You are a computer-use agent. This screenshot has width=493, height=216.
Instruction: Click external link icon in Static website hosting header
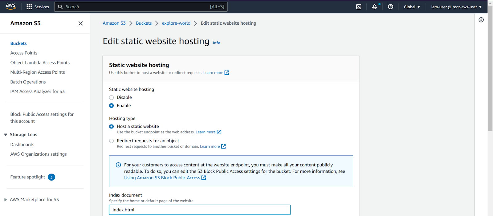[227, 73]
